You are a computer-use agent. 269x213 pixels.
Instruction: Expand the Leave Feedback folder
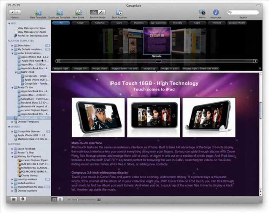coord(12,149)
